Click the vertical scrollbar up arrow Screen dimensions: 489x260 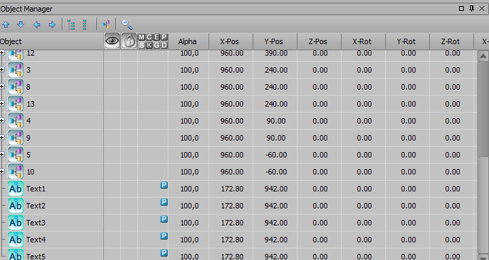click(483, 56)
